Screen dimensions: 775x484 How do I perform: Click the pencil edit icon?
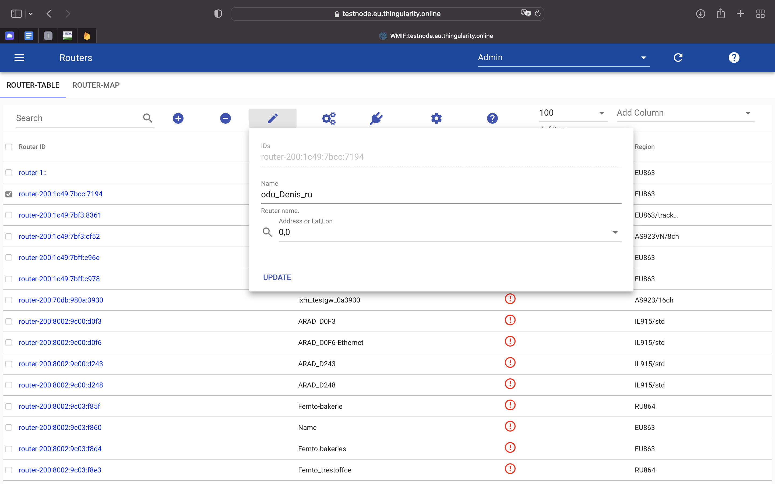pos(273,118)
